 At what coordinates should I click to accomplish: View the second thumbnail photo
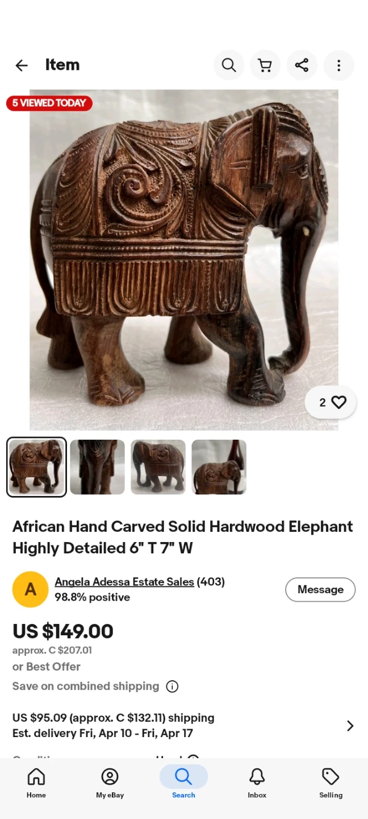click(x=97, y=467)
